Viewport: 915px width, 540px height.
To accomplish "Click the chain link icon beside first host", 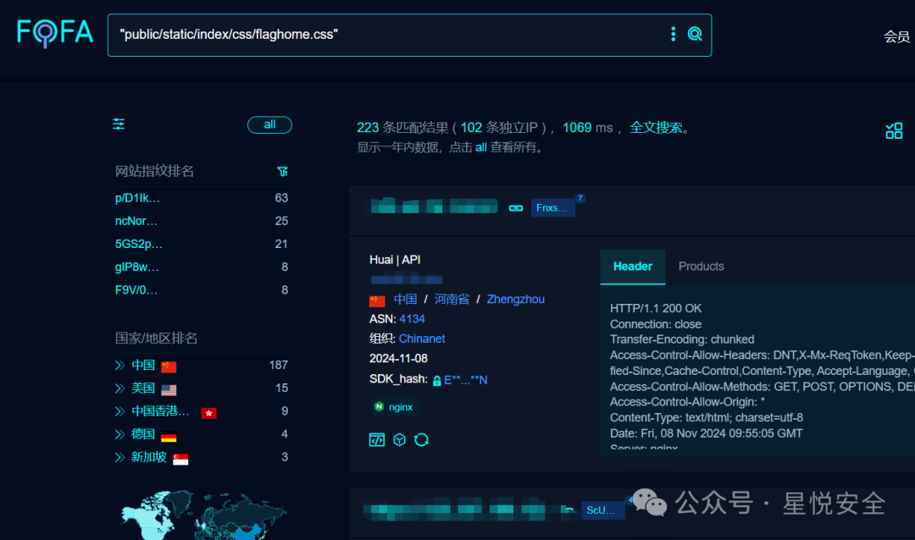I will click(x=516, y=207).
